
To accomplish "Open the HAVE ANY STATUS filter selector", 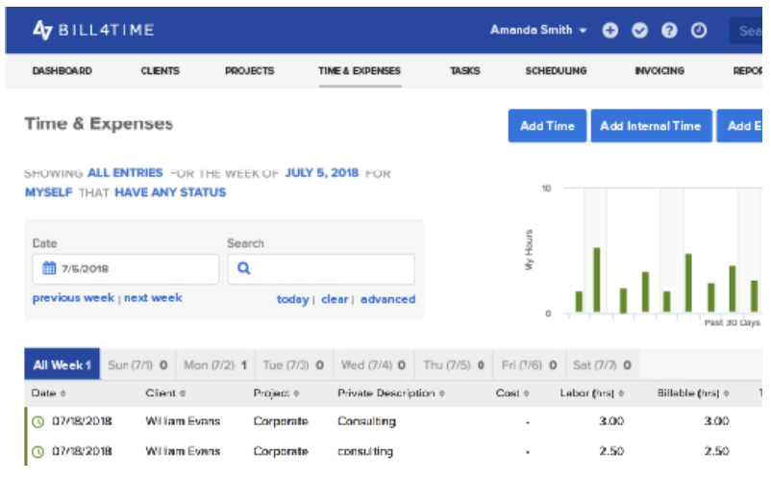I will click(170, 192).
